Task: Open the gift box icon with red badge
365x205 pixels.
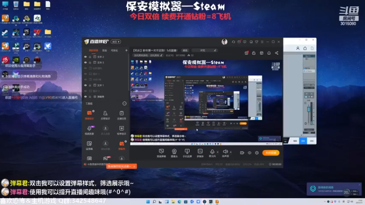Action: pyautogui.click(x=246, y=53)
